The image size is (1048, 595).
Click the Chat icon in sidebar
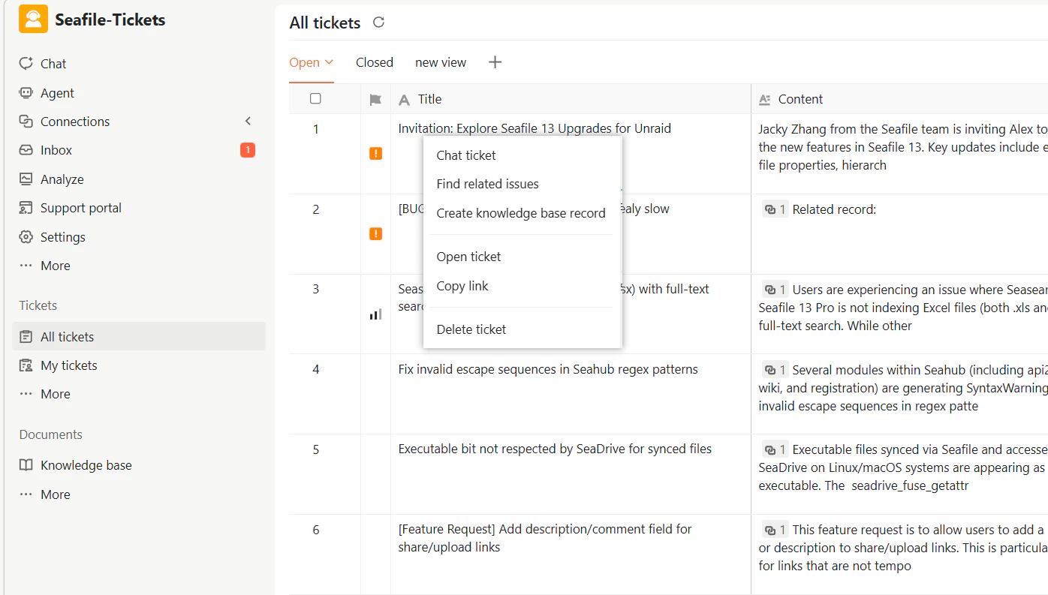point(26,64)
